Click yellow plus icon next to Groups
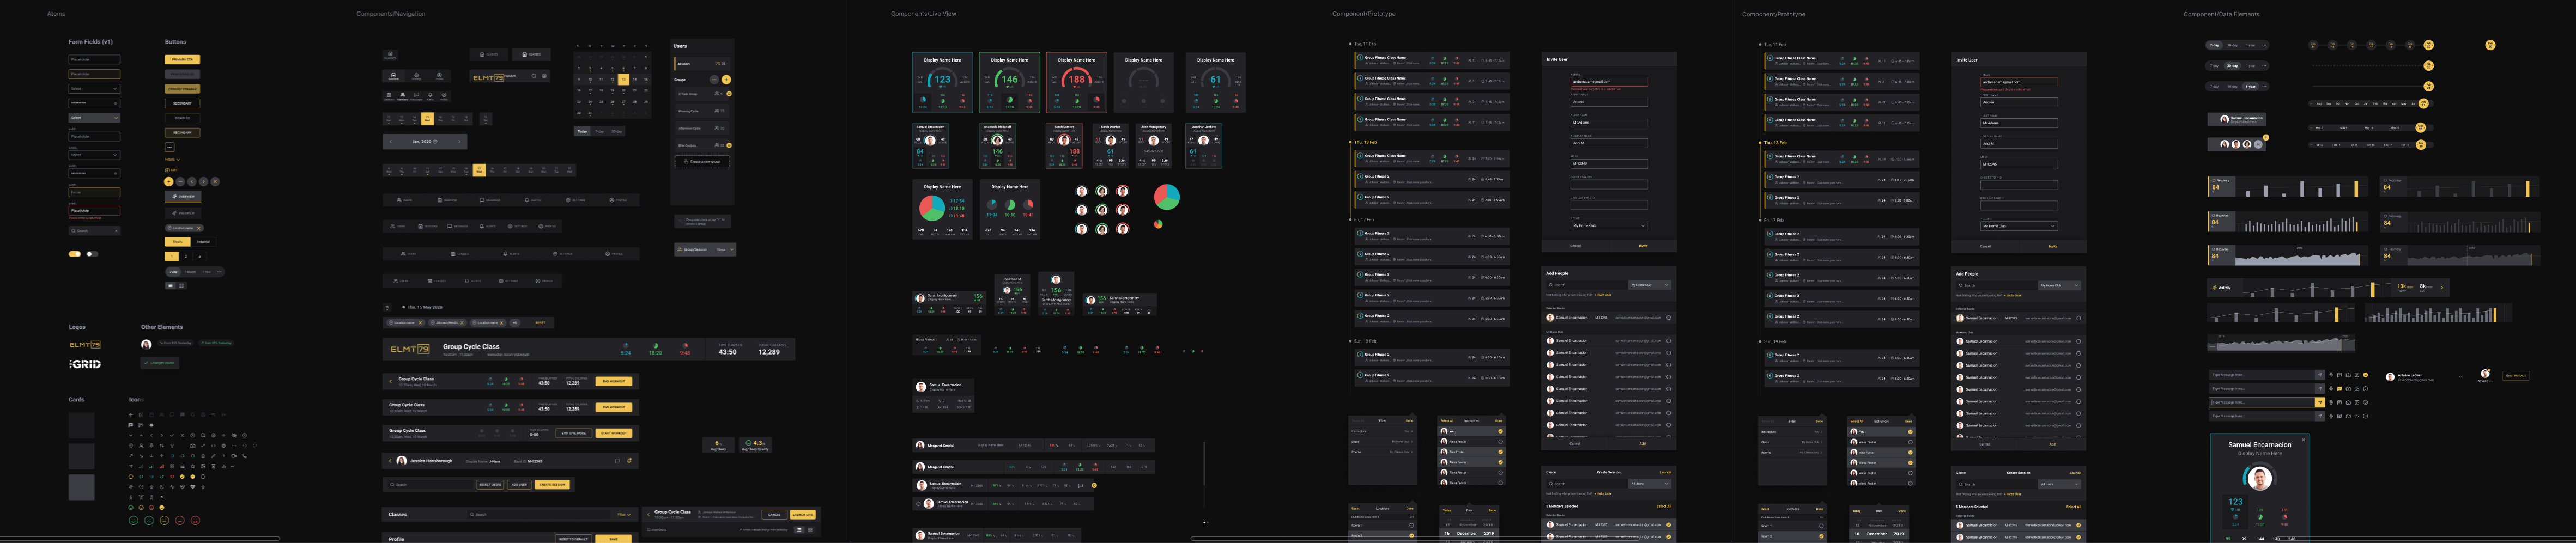Screen dimensions: 2576x543 [726, 79]
